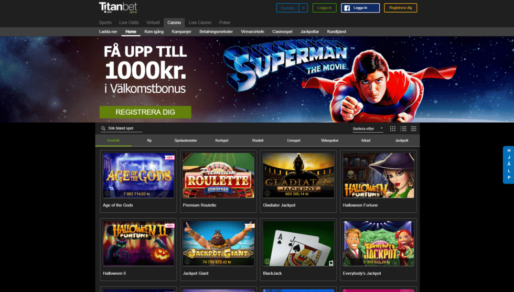Select the Kortspel category tab
This screenshot has height=292, width=514.
221,140
